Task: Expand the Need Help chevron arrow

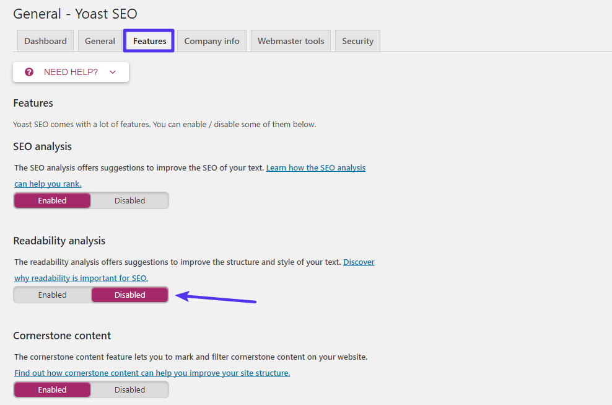Action: point(113,72)
